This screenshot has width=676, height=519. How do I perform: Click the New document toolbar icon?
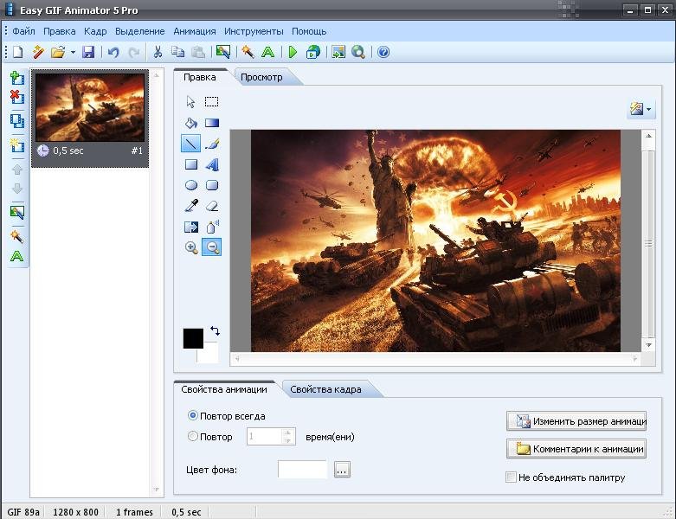[x=17, y=52]
